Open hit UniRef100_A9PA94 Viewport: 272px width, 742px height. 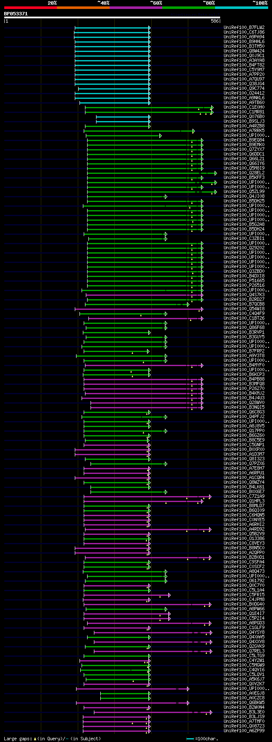tap(244, 37)
